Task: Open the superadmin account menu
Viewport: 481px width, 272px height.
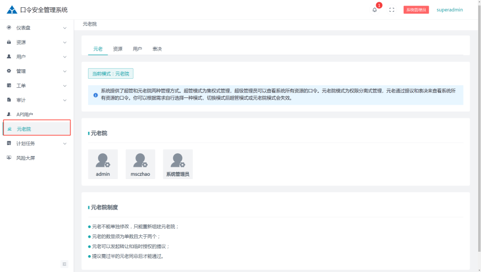Action: click(449, 10)
